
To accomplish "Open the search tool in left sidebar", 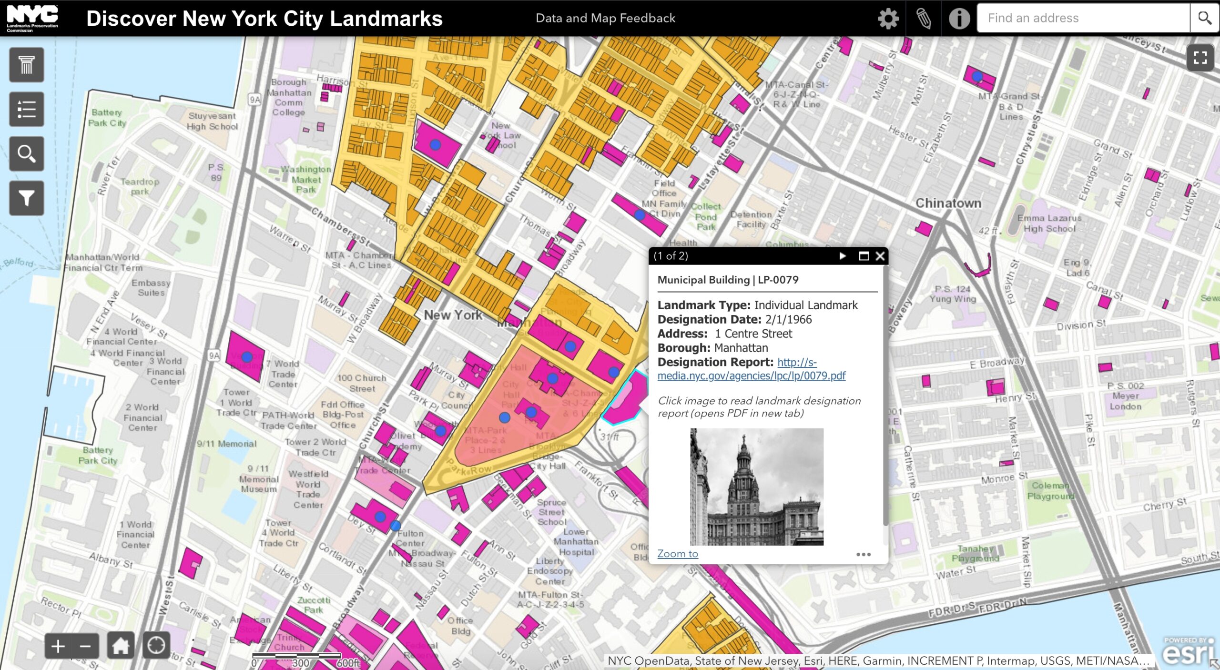I will (x=26, y=153).
